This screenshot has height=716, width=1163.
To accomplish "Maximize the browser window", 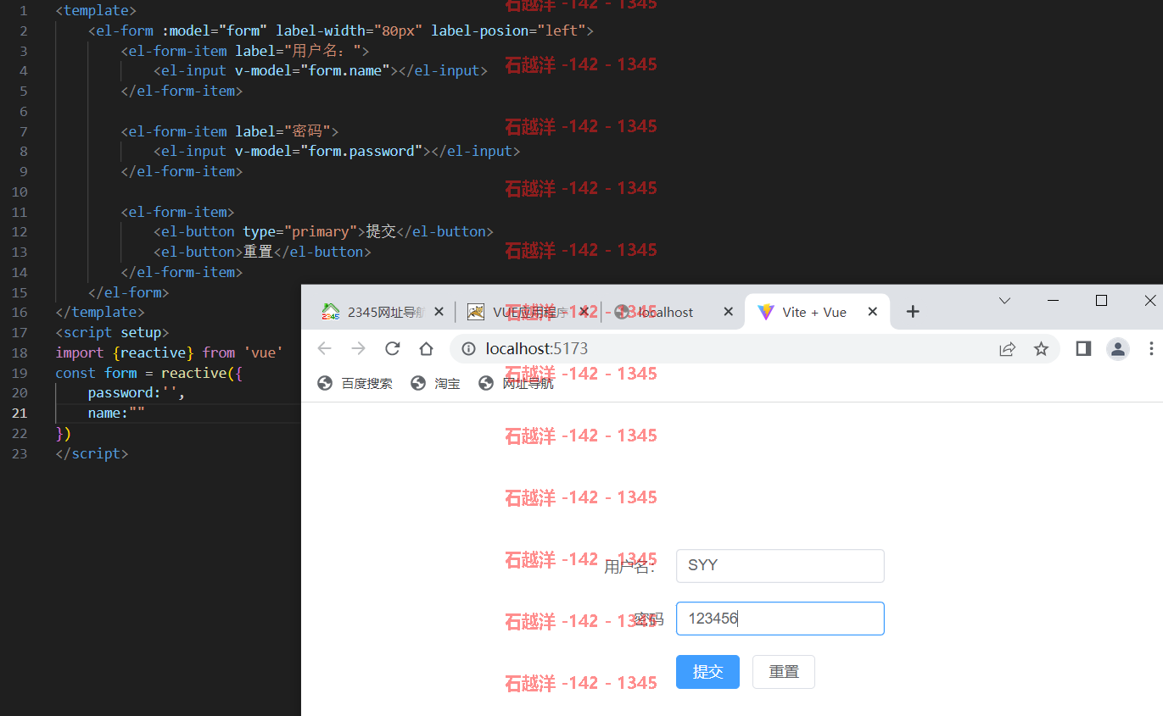I will coord(1102,301).
